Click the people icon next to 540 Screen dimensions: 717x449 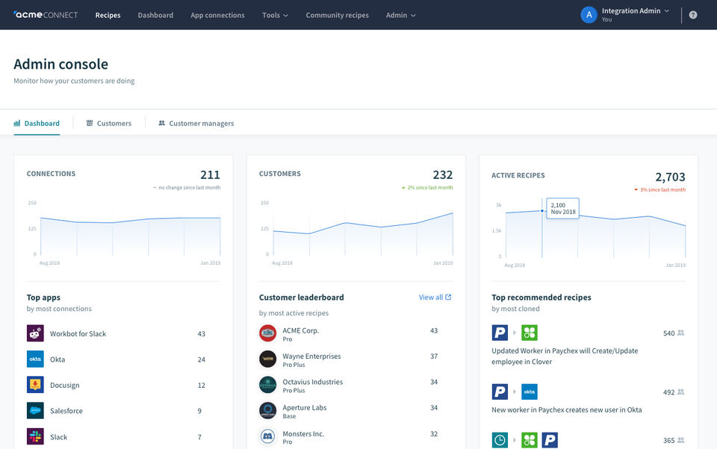pos(681,333)
